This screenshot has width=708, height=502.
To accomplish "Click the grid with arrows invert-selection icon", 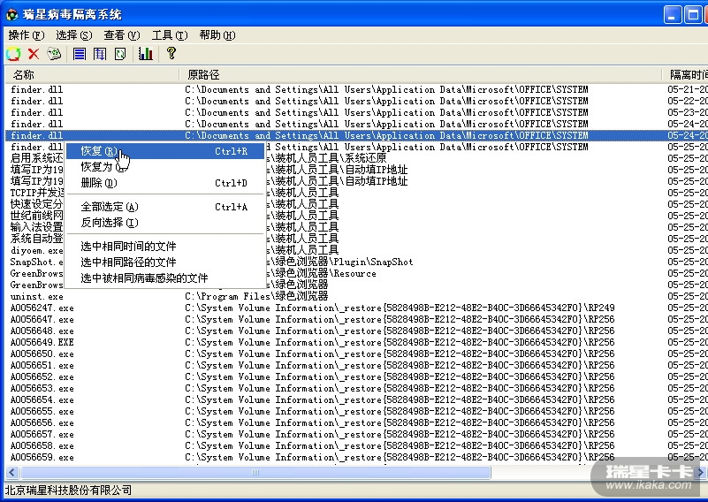I will (x=100, y=54).
